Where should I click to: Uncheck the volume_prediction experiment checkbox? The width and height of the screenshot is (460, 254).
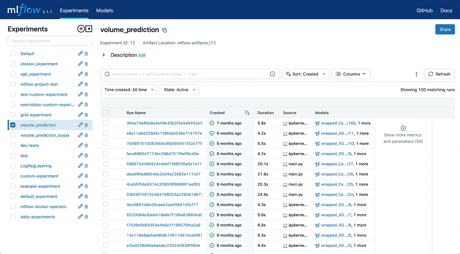click(x=13, y=125)
